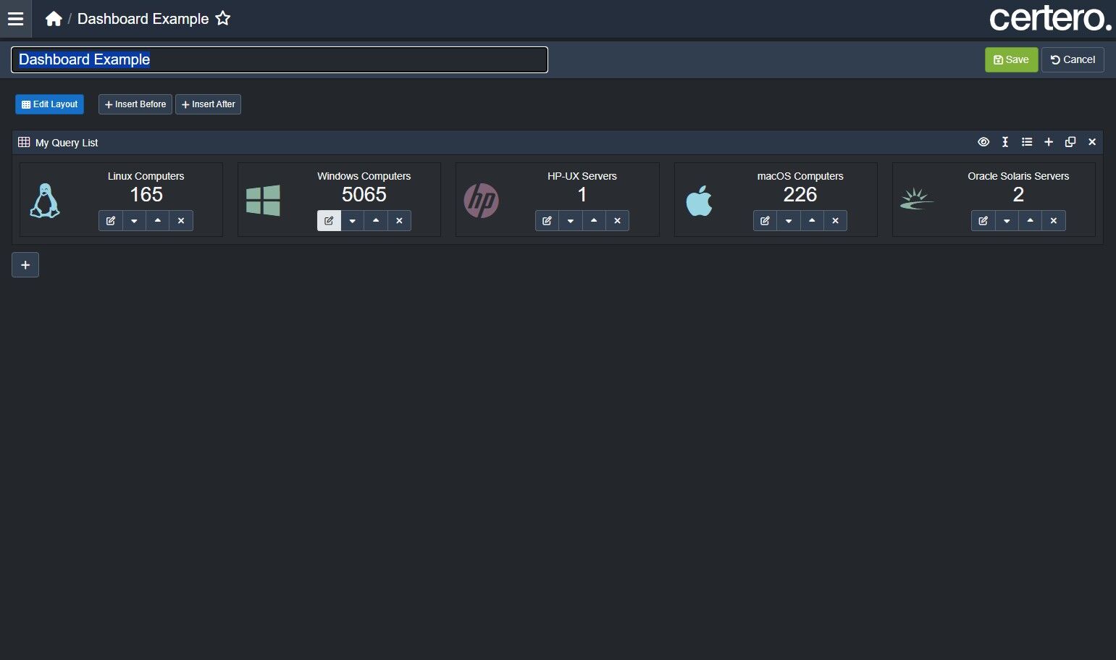The image size is (1116, 660).
Task: Click the Edit Layout button
Action: click(49, 104)
